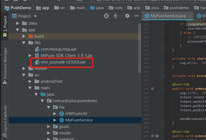Switch to MyPushService.java tab
Image resolution: width=206 pixels, height=140 pixels.
(x=167, y=16)
